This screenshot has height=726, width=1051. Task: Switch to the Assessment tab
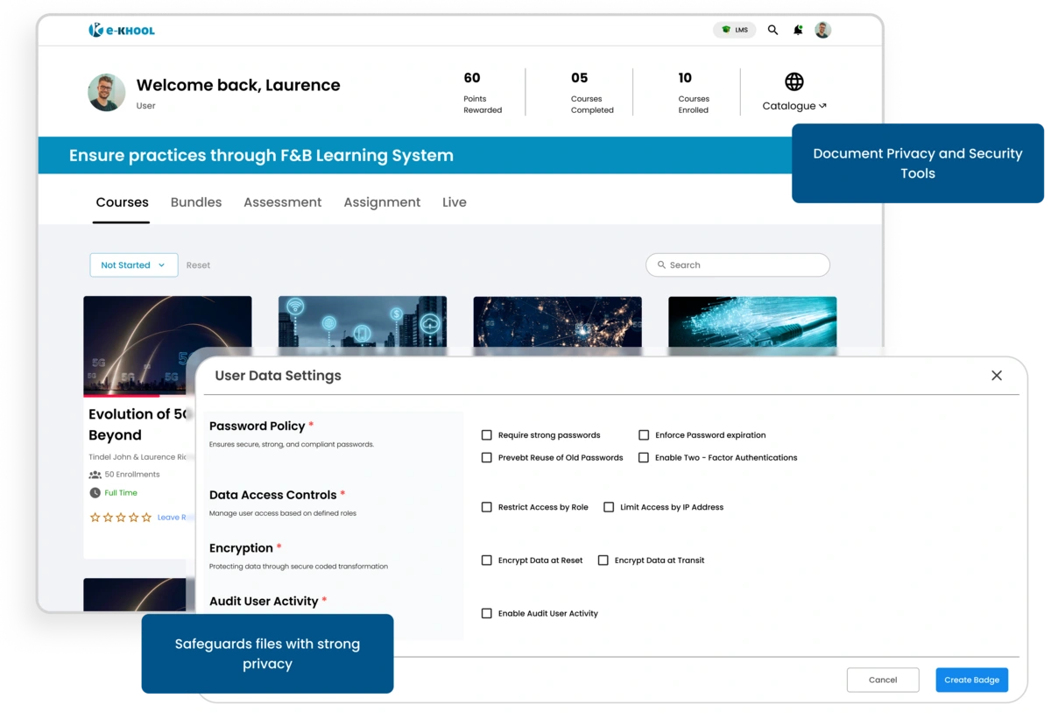pyautogui.click(x=282, y=202)
